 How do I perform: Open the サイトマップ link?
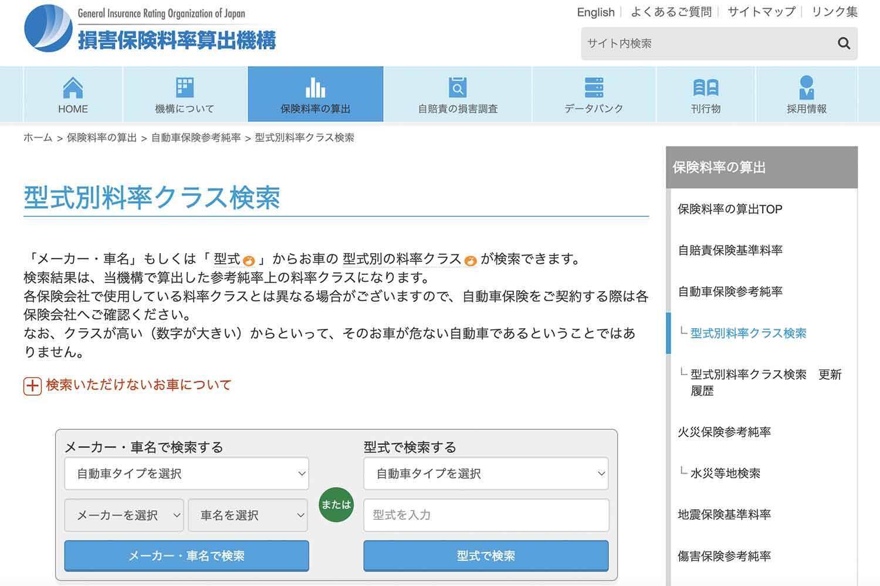point(761,12)
